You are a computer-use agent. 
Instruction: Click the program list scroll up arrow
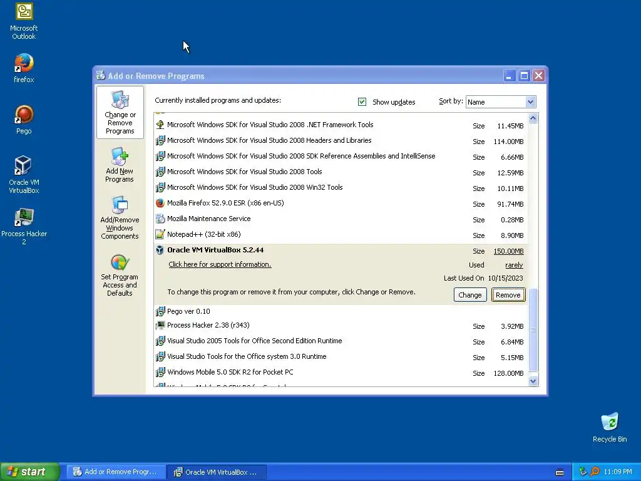point(533,118)
